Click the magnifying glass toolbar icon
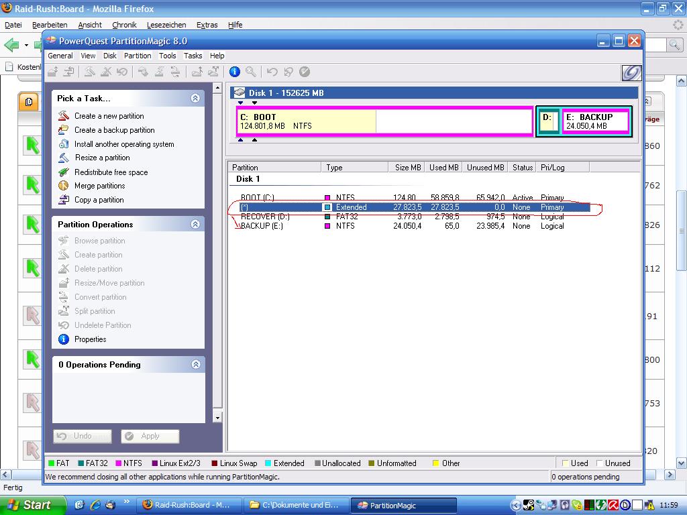The image size is (687, 515). point(251,72)
